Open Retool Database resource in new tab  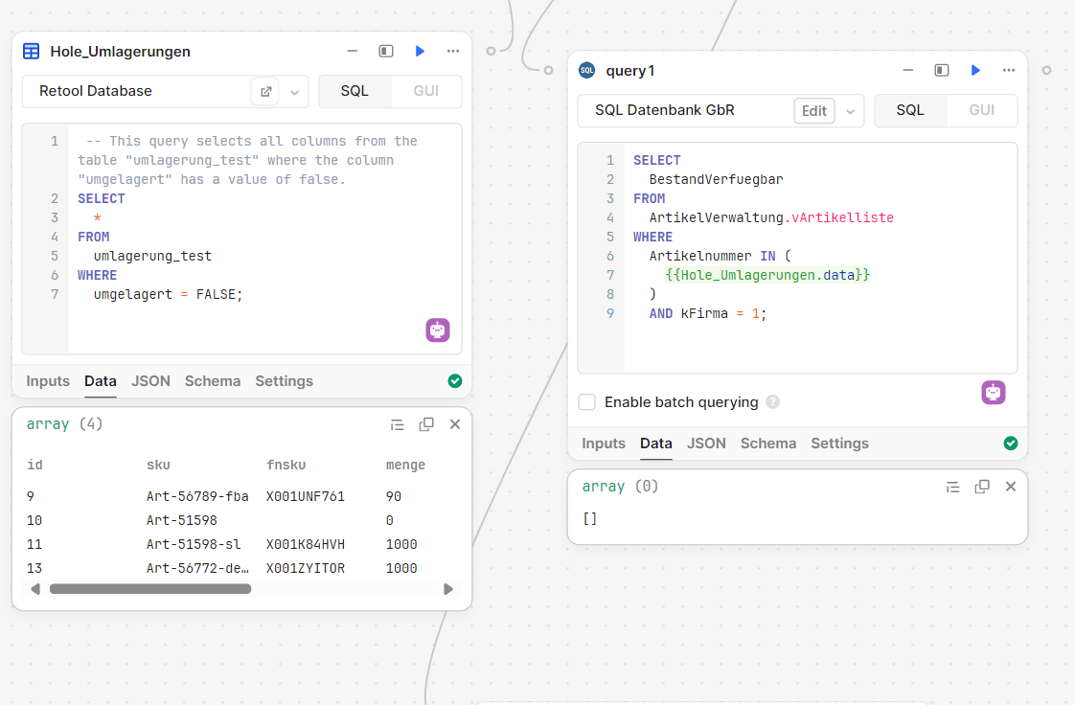click(265, 92)
